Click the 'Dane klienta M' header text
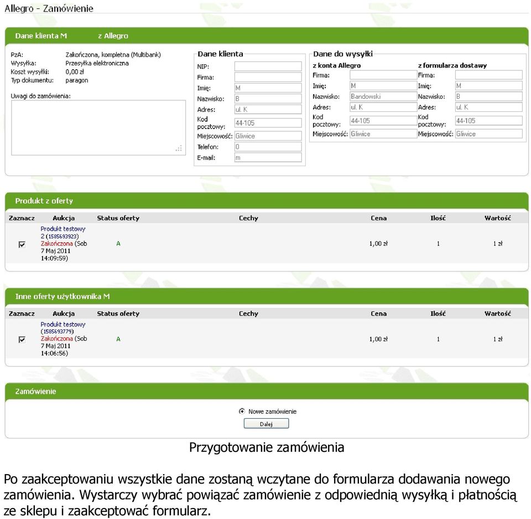This screenshot has width=531, height=519. [41, 35]
